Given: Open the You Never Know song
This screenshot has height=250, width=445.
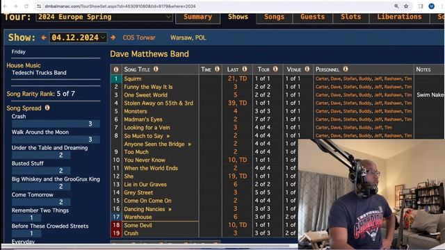Looking at the screenshot, I should click(x=145, y=160).
